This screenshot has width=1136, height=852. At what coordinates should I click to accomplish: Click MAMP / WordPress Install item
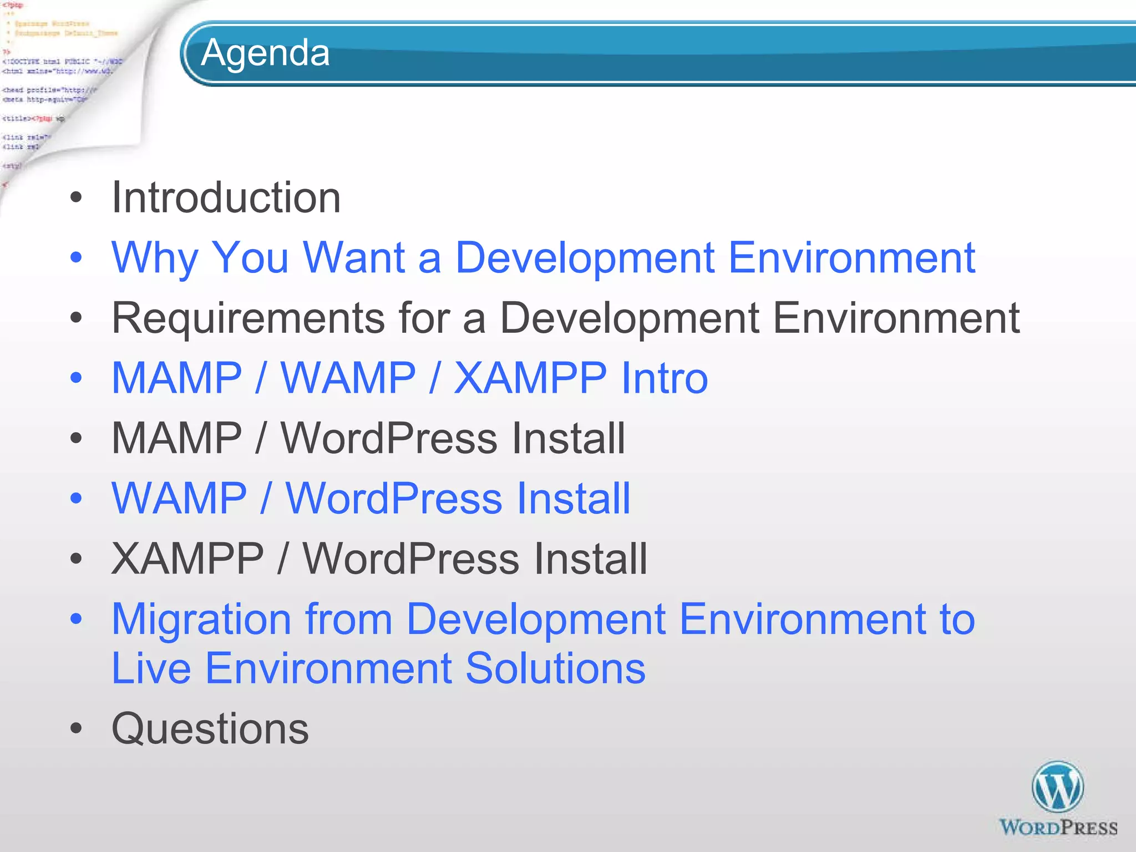368,438
